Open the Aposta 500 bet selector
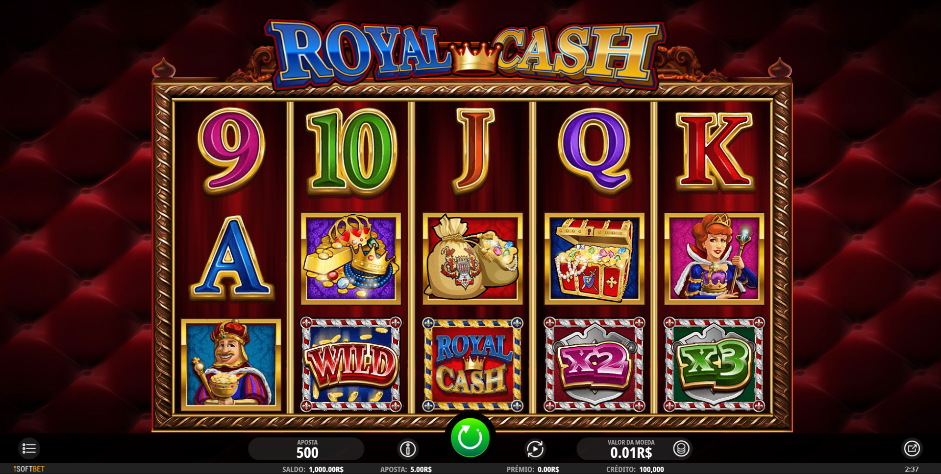This screenshot has height=474, width=941. click(x=306, y=449)
